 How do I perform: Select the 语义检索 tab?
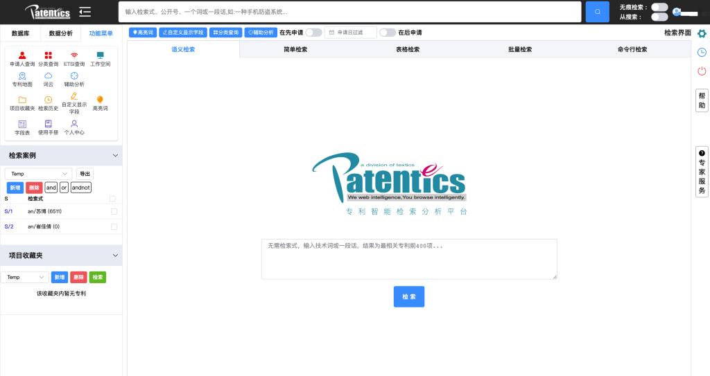pos(183,49)
